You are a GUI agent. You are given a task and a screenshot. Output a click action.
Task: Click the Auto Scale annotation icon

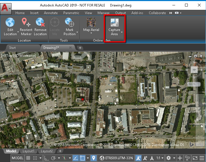pos(145,158)
